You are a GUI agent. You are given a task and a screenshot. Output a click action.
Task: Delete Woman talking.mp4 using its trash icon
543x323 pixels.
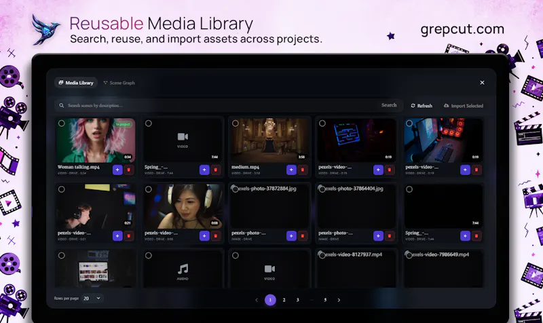point(129,170)
